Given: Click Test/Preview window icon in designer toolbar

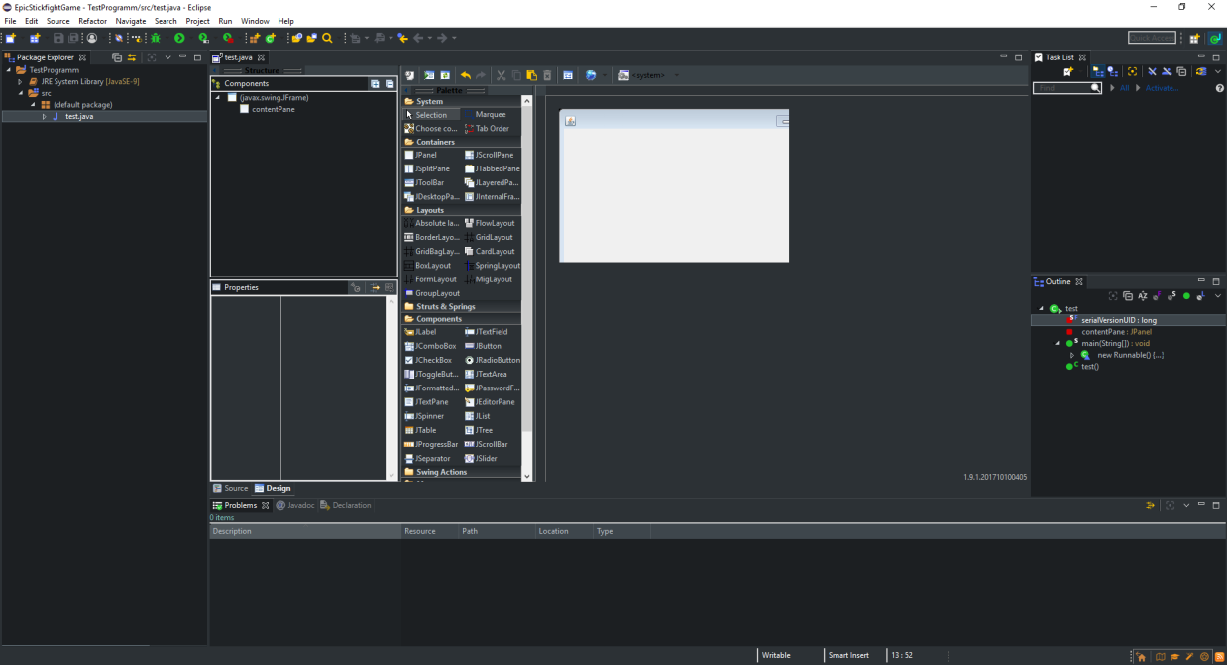Looking at the screenshot, I should pyautogui.click(x=429, y=75).
